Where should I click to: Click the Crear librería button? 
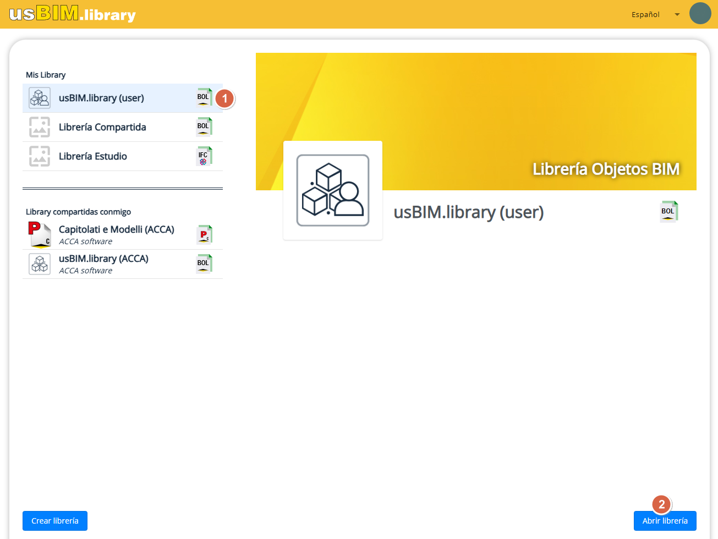point(55,521)
